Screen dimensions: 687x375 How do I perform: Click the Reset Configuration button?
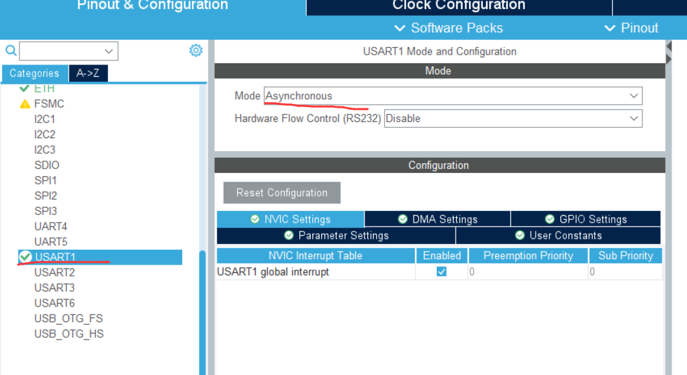[x=282, y=192]
